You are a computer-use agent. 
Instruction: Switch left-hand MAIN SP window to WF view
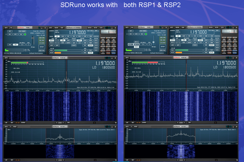pyautogui.click(x=12, y=123)
